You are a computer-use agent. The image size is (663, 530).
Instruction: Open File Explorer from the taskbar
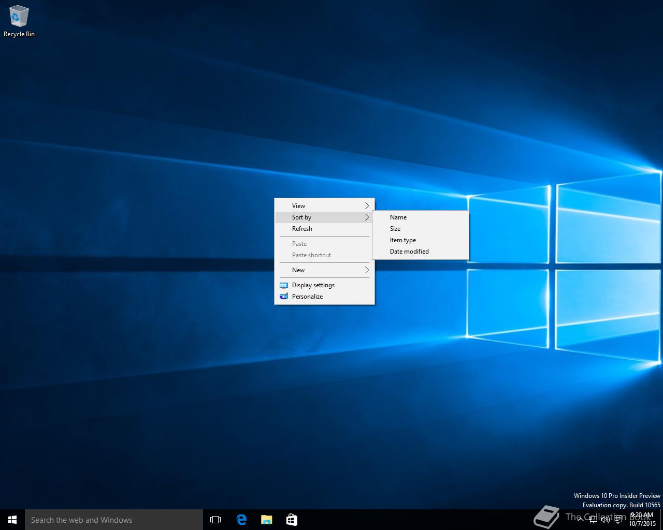point(266,520)
